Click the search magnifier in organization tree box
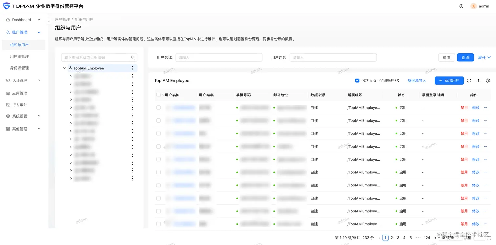 (x=133, y=57)
